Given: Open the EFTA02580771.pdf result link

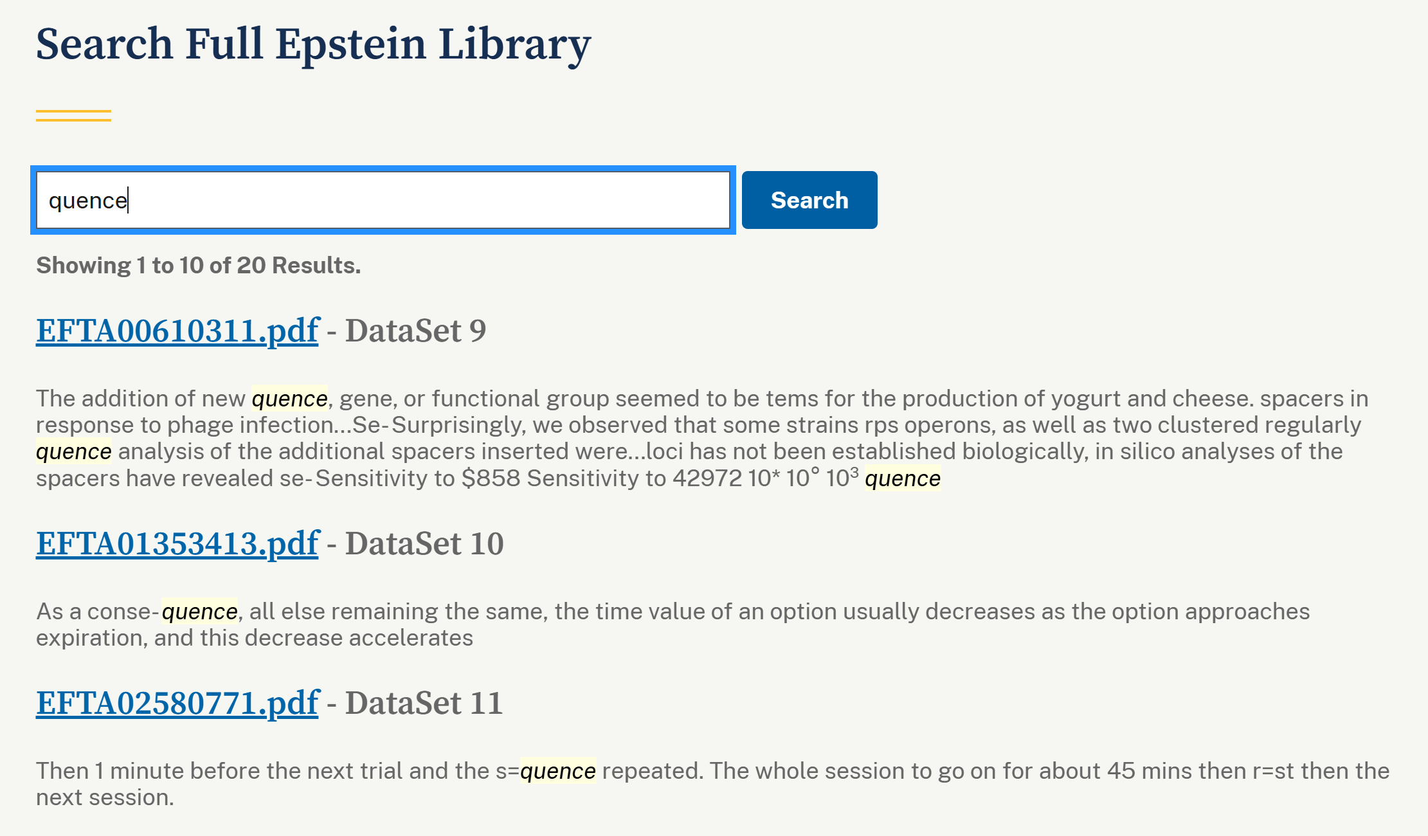Looking at the screenshot, I should pos(177,703).
